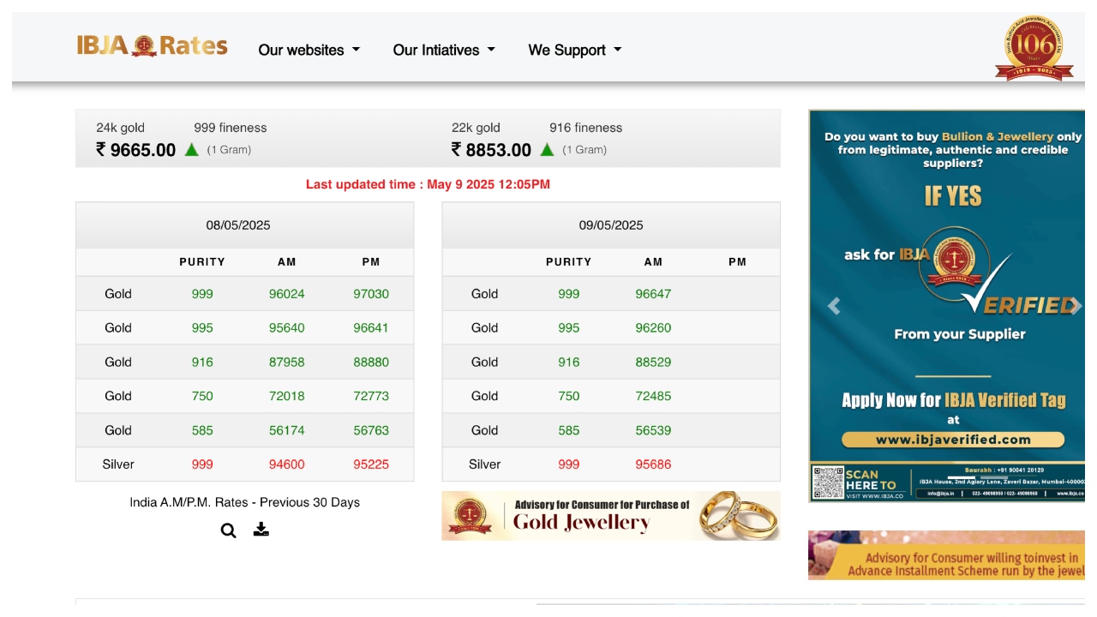
Task: Click the 106 years anniversary badge
Action: pyautogui.click(x=1034, y=48)
